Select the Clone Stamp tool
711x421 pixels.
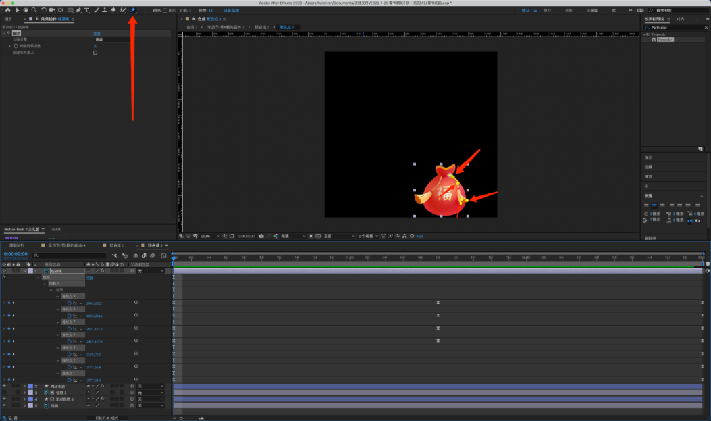coord(105,10)
